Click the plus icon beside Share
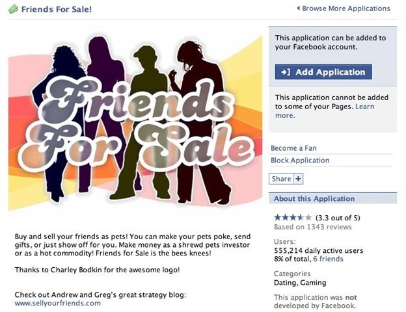 pos(298,179)
